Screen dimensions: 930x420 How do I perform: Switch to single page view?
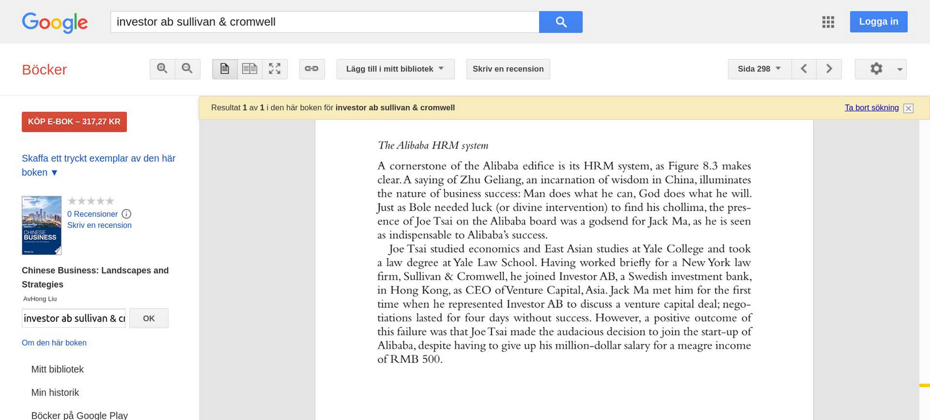tap(225, 69)
